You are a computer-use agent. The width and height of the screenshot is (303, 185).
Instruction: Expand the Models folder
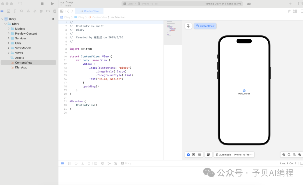(9, 29)
